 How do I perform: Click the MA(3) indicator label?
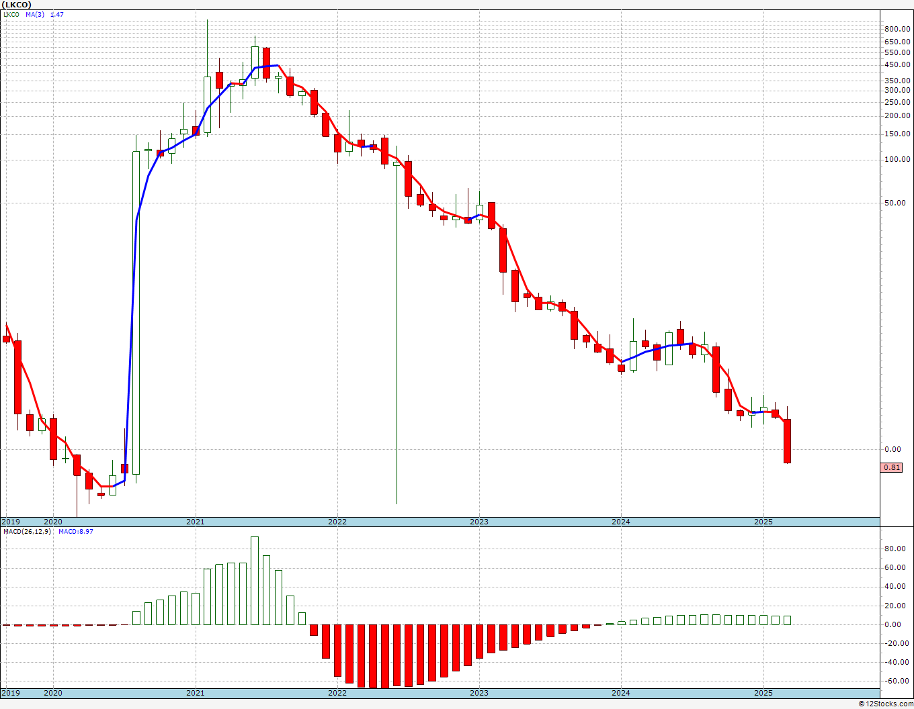coord(35,14)
